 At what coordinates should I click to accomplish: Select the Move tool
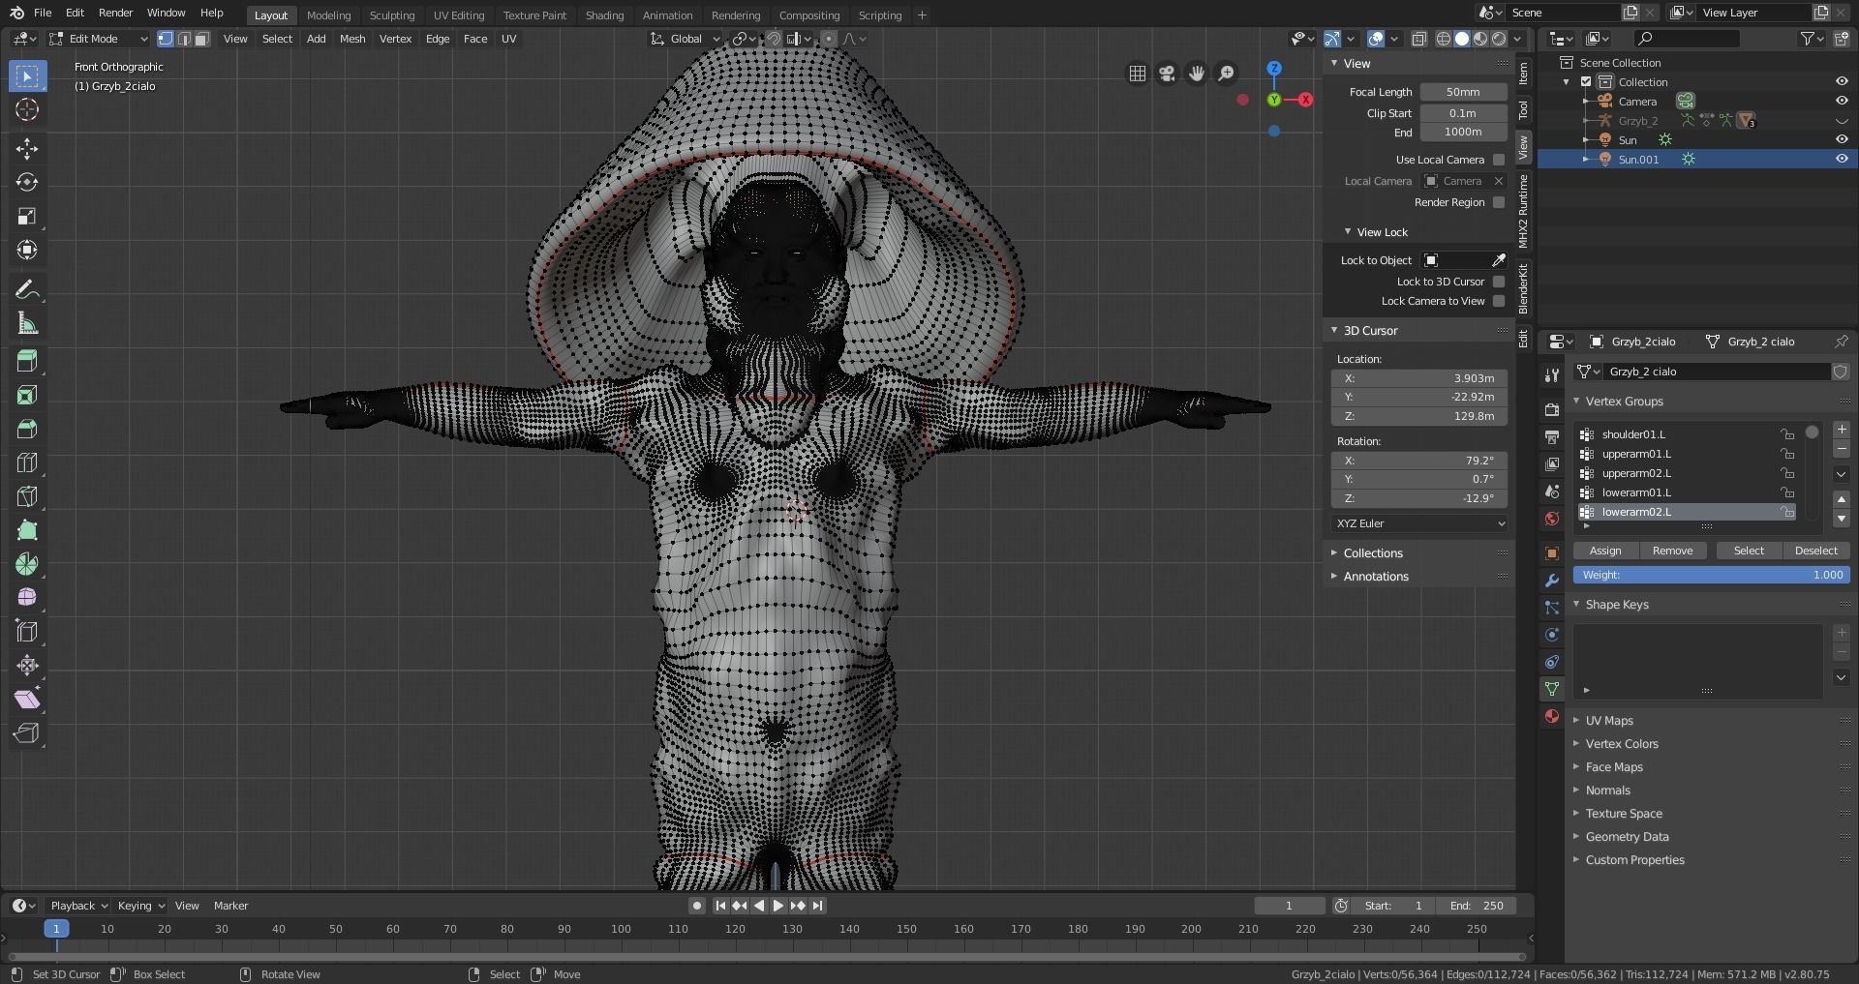pos(27,148)
